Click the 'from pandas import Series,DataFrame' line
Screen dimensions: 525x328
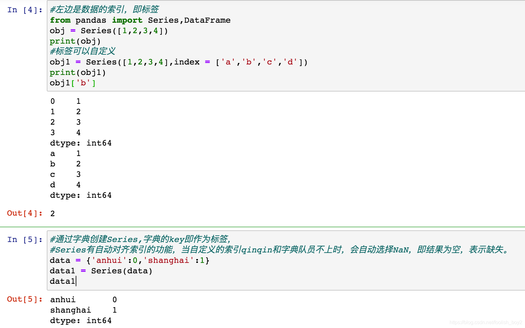(140, 20)
